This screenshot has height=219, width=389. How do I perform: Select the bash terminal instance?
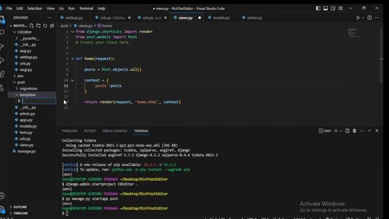(325, 131)
